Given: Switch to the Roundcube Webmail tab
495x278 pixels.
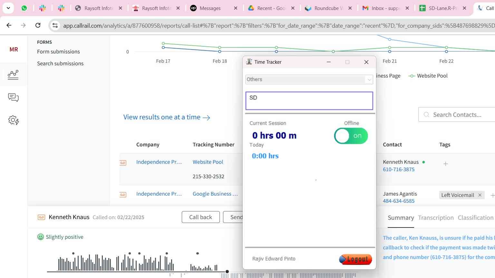Looking at the screenshot, I should pos(329,8).
